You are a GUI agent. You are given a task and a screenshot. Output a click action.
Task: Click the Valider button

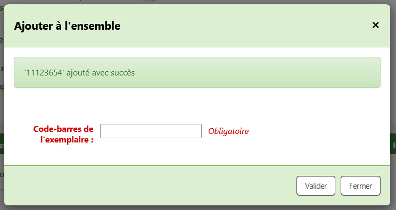316,186
